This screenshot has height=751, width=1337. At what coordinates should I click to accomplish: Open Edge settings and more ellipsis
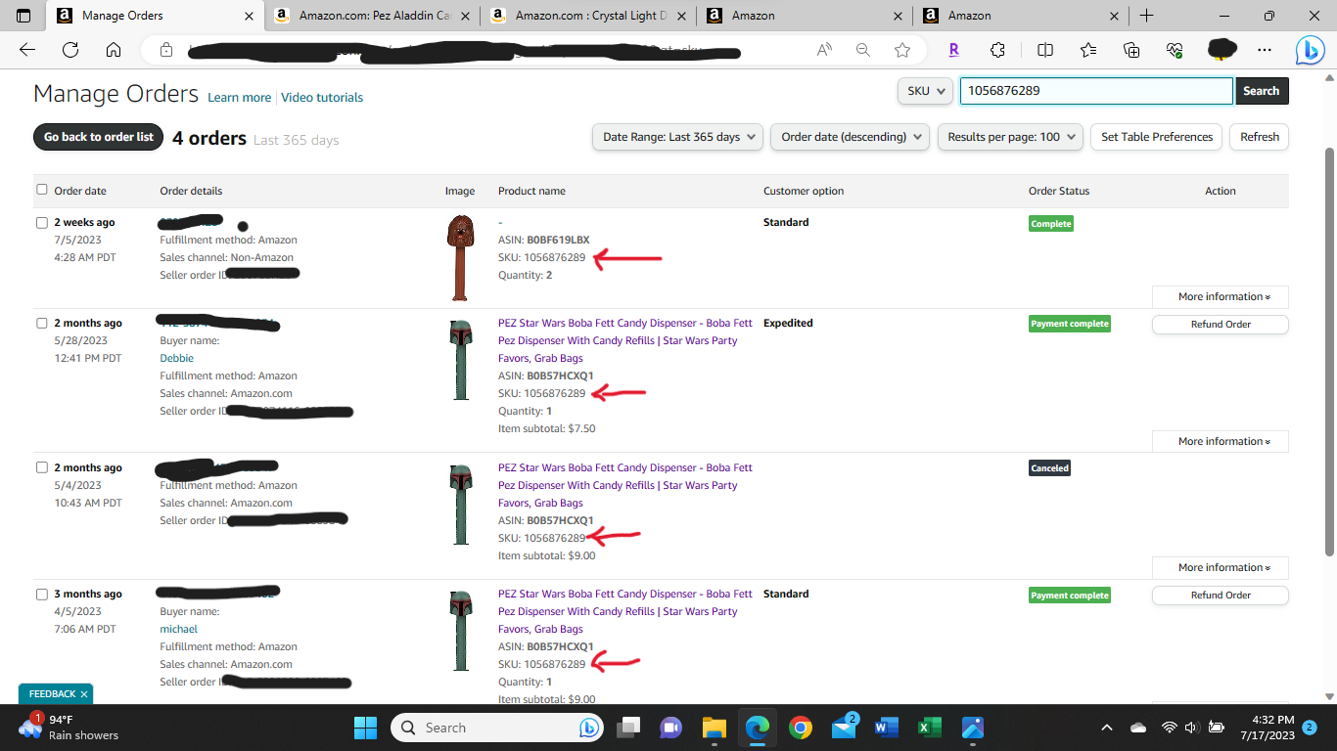pos(1265,50)
